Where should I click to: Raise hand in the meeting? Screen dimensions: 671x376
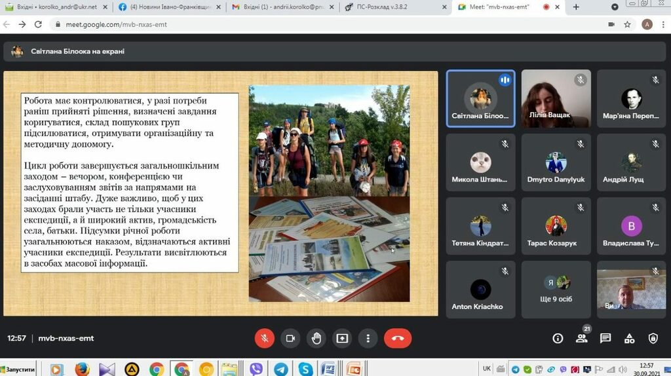(316, 338)
